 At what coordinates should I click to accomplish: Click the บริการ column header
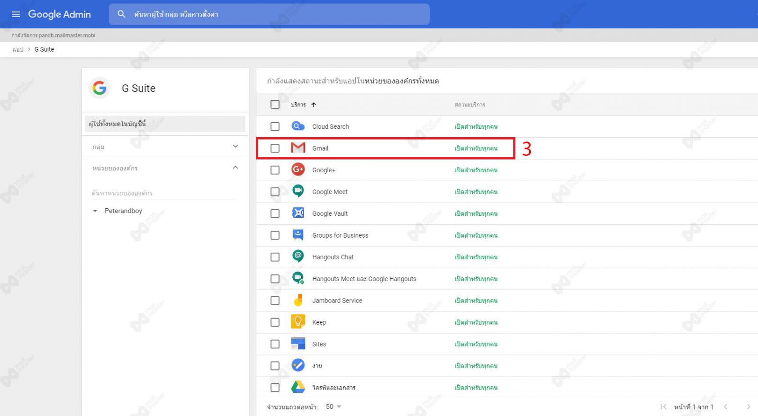(298, 105)
